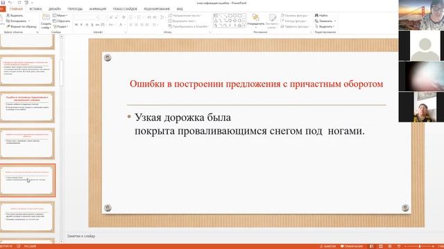The height and width of the screenshot is (249, 444).
Task: Toggle bold (Ж) formatting
Action: pos(76,25)
